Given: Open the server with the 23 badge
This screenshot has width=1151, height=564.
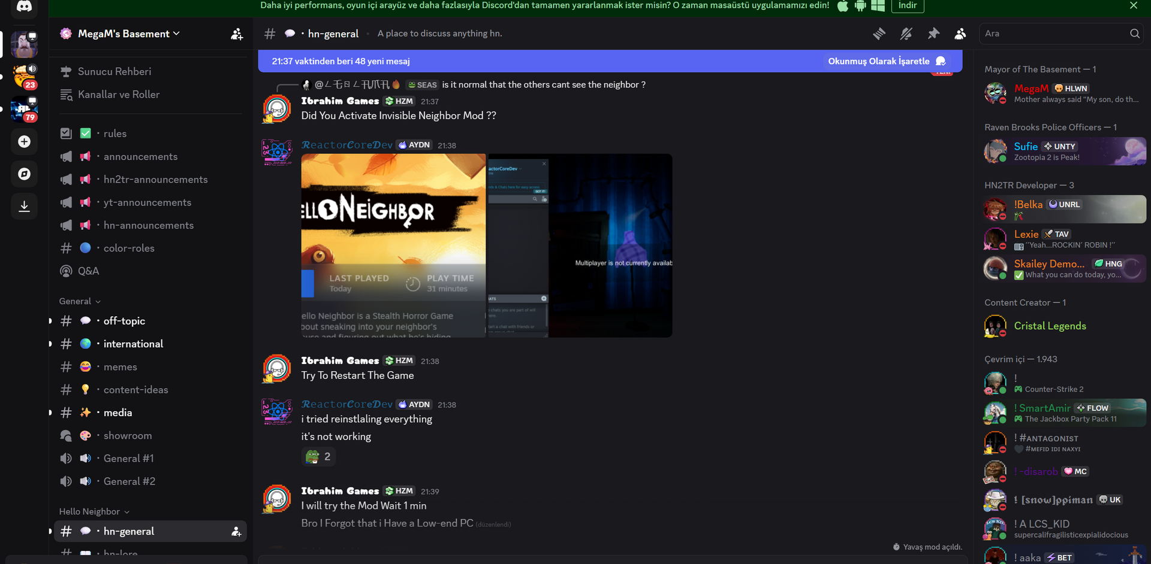Looking at the screenshot, I should coord(24,77).
